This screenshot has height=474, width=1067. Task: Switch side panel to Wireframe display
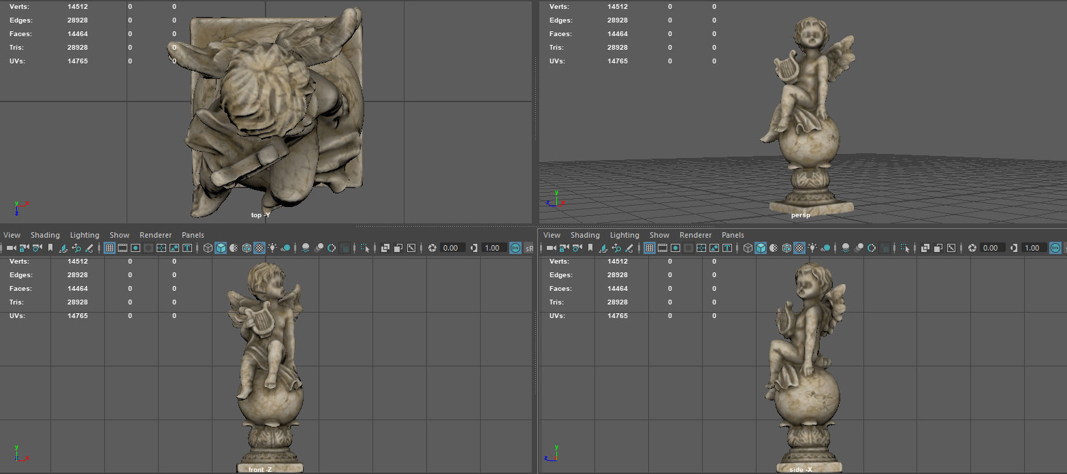click(x=748, y=248)
